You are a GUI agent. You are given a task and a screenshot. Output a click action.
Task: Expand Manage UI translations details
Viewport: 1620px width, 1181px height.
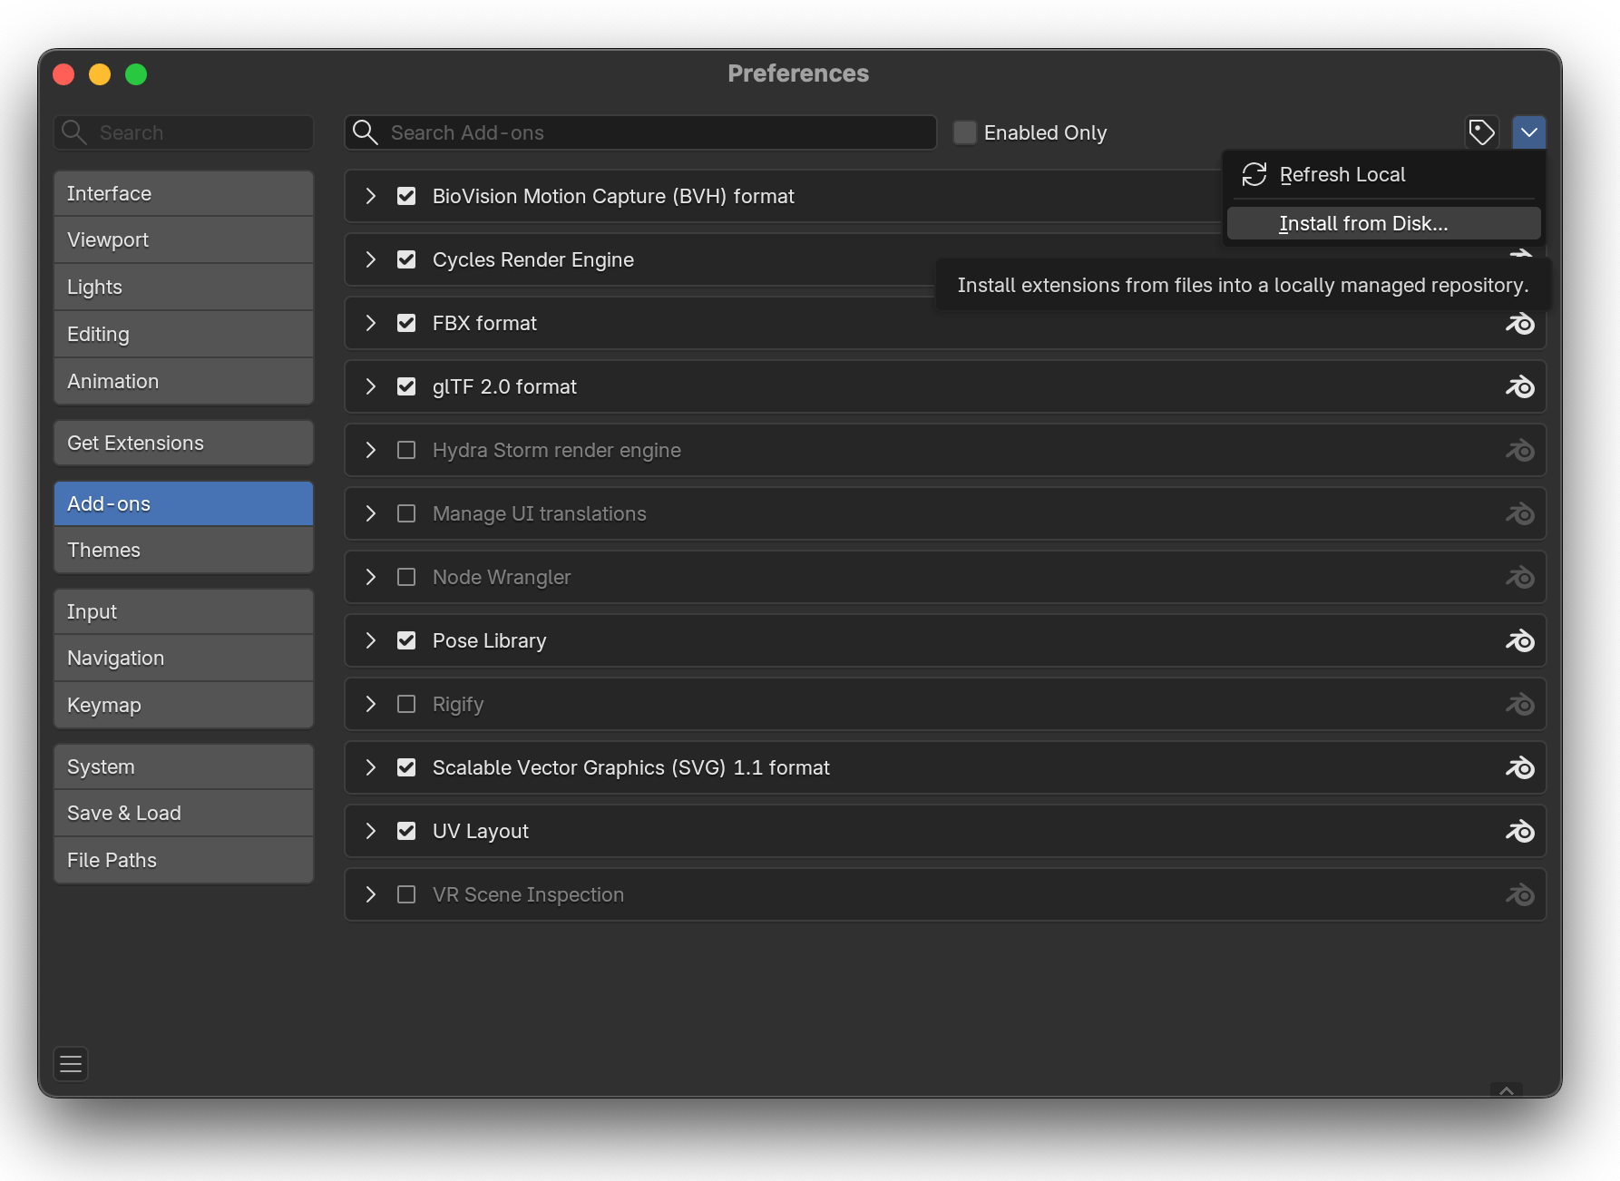(370, 513)
